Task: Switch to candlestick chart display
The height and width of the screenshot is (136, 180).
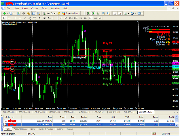Action: 93,13
